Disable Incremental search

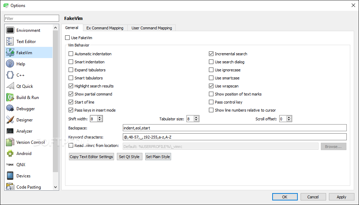[x=211, y=54]
